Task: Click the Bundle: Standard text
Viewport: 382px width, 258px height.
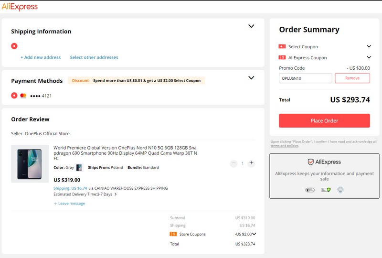Action: [x=143, y=168]
